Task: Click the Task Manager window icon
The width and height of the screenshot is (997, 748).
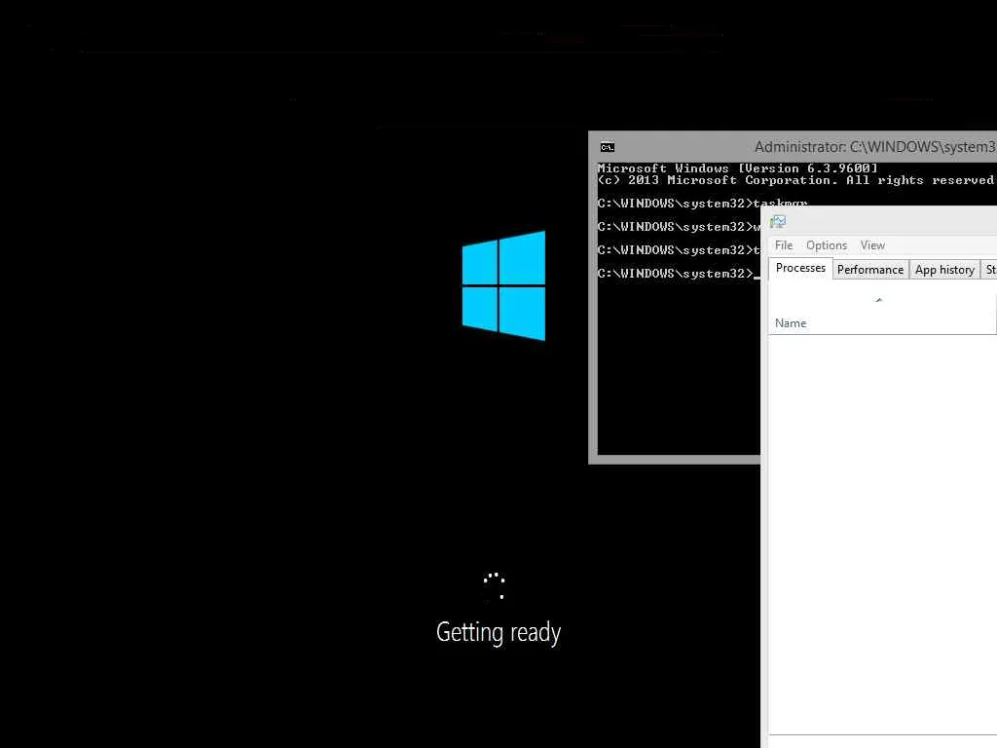Action: click(x=778, y=221)
